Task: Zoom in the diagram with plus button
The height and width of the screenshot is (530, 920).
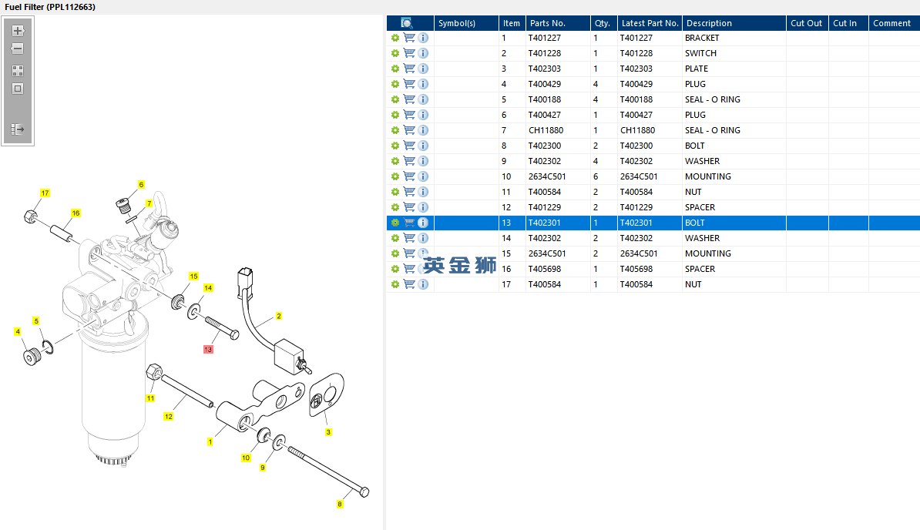Action: click(x=18, y=31)
